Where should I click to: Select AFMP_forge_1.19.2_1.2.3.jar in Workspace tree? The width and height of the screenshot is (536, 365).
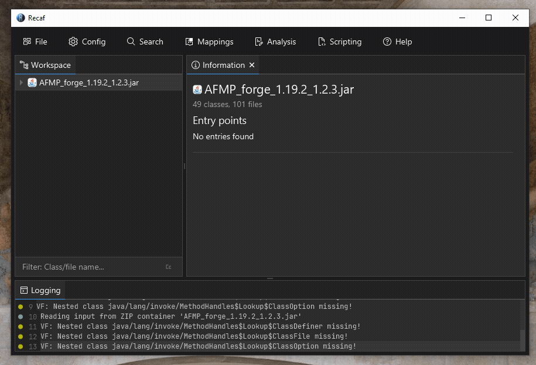click(98, 82)
